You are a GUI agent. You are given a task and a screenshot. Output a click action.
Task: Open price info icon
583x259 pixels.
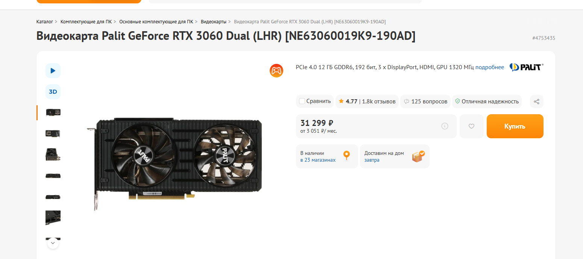click(x=445, y=126)
